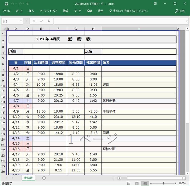This screenshot has height=186, width=190.
Task: Select Page Break Preview view icon
Action: click(145, 183)
